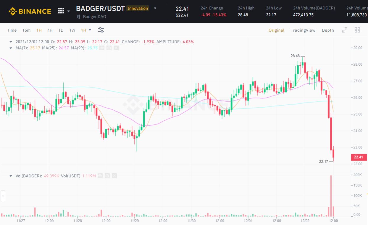This screenshot has height=225, width=368.
Task: Click the Vol(USDT) value 1.119M
Action: click(88, 176)
